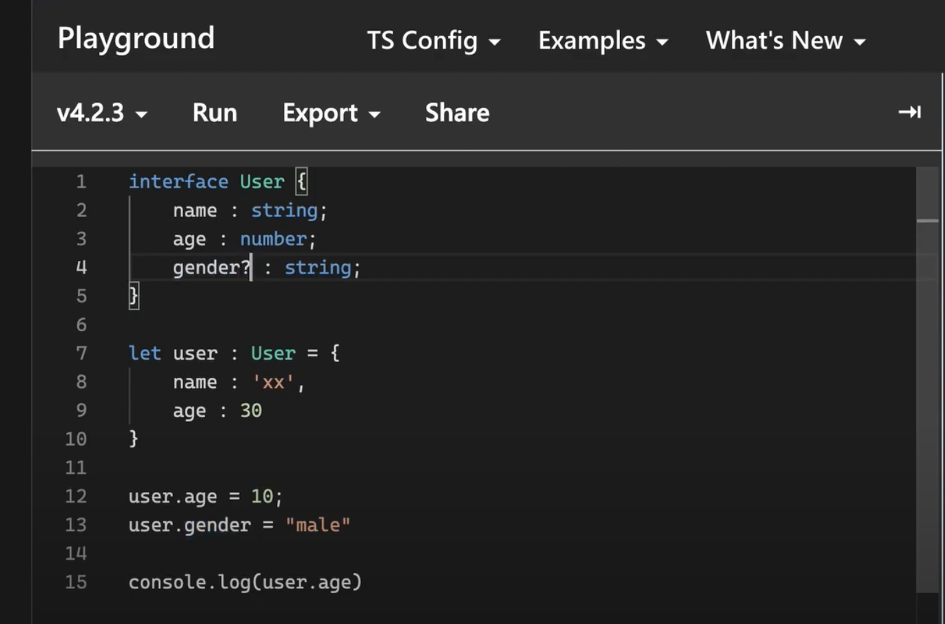Click the editor vertical scrollbar
945x624 pixels.
pyautogui.click(x=927, y=380)
